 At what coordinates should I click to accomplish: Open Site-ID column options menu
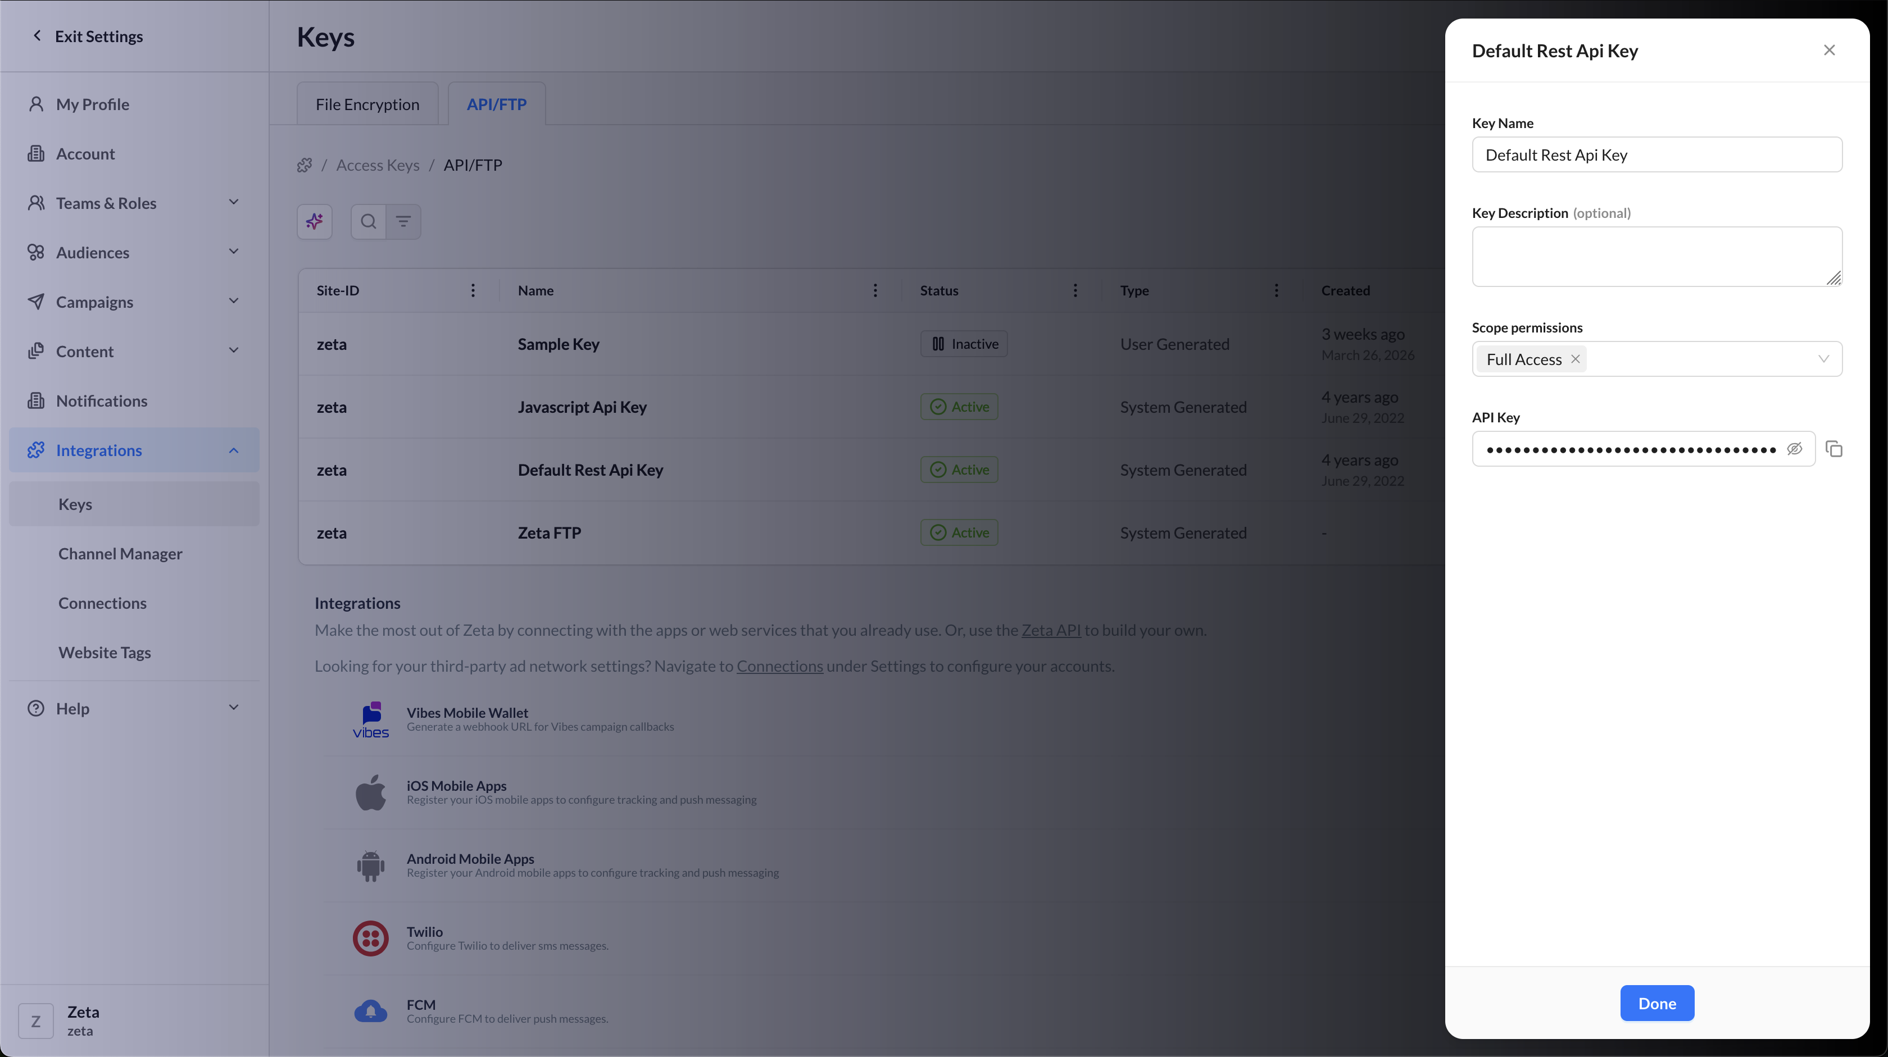(x=473, y=290)
